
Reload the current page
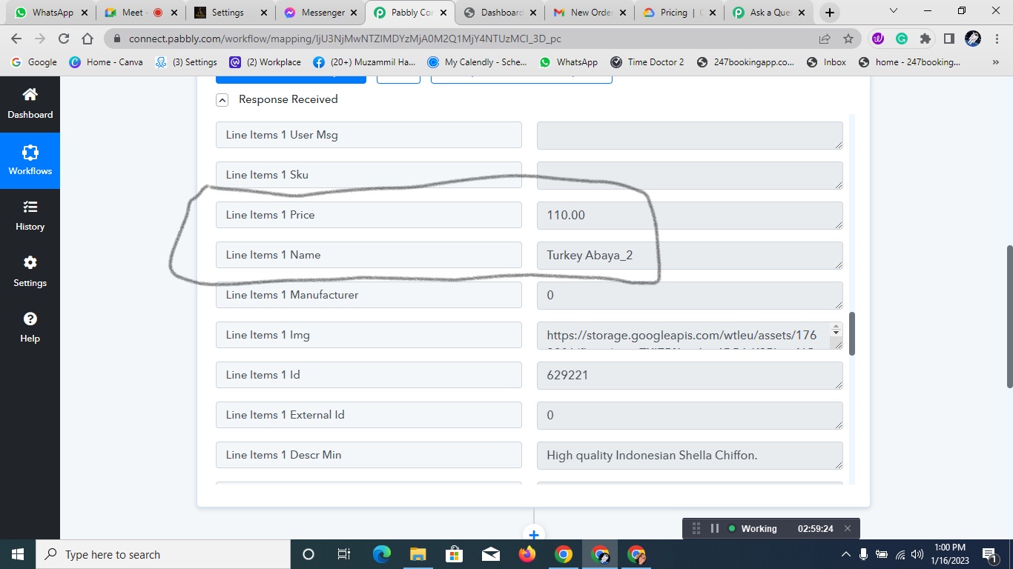pos(64,39)
